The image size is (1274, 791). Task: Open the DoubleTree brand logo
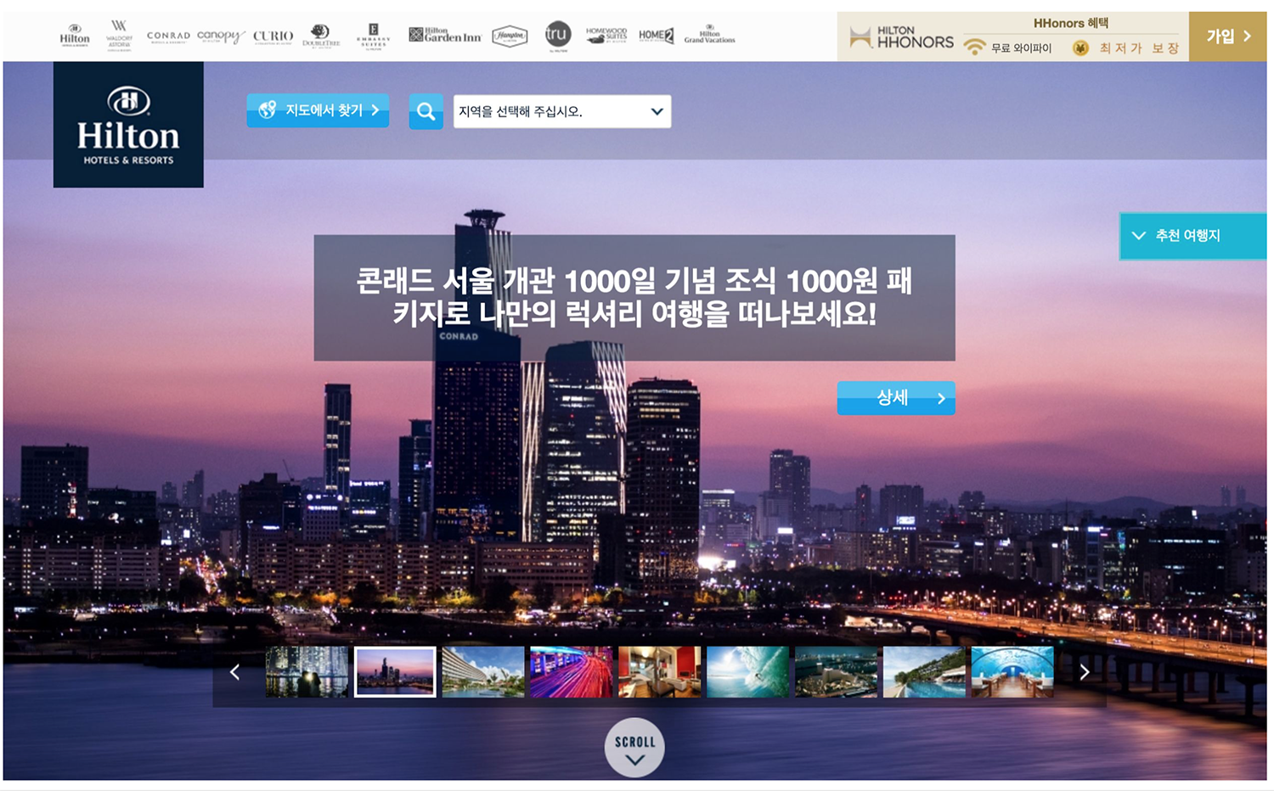(321, 36)
